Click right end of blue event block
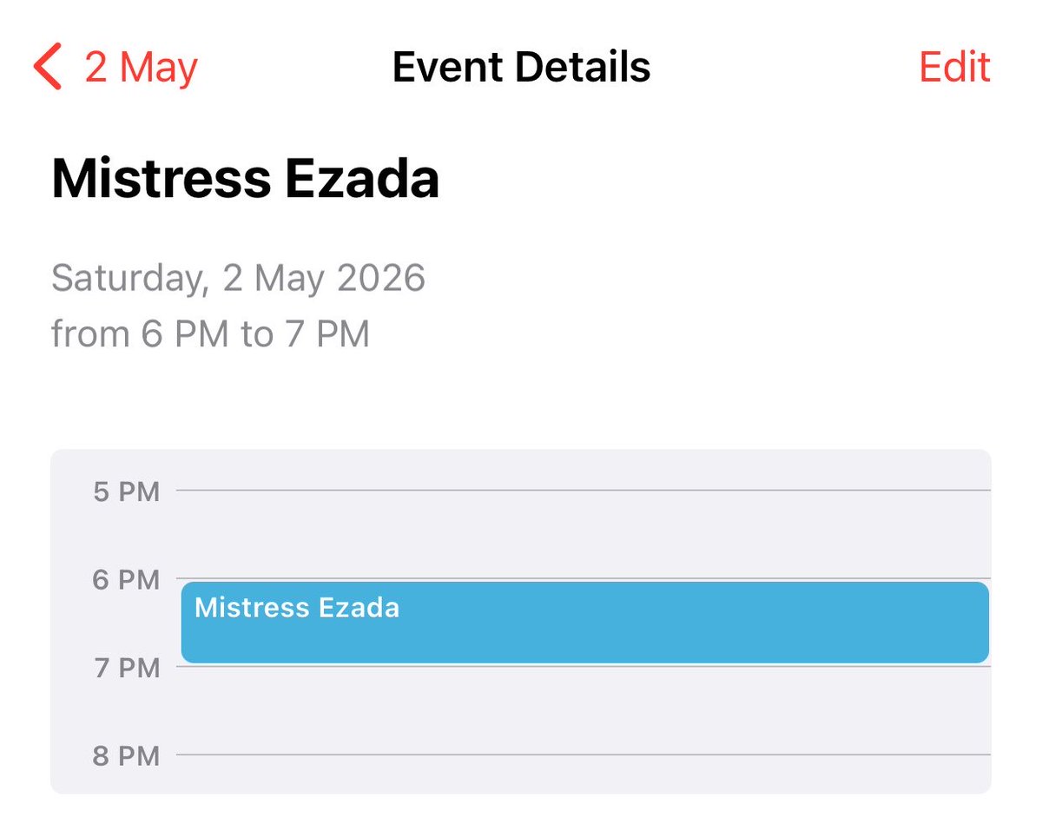Image resolution: width=1042 pixels, height=831 pixels. (973, 622)
